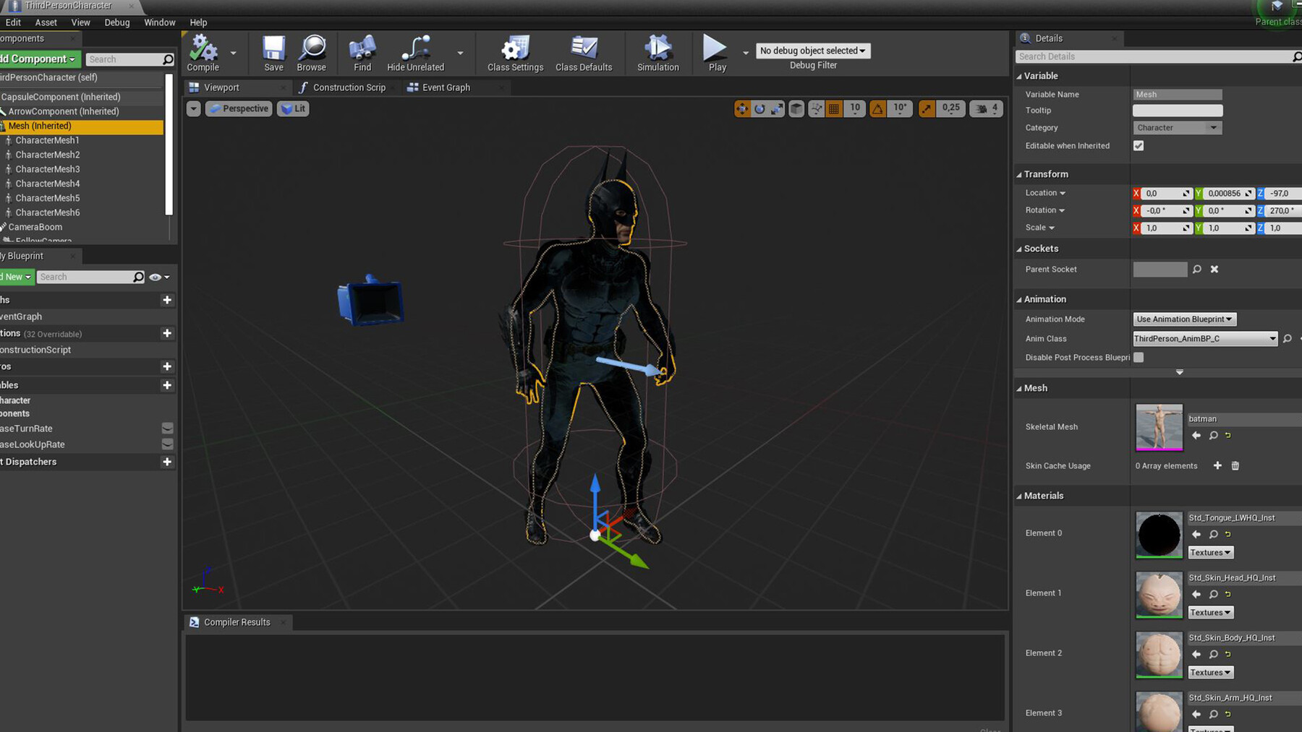Open Anim Class dropdown ThirdPerson_AnimBP_C
The height and width of the screenshot is (732, 1302).
[1205, 339]
